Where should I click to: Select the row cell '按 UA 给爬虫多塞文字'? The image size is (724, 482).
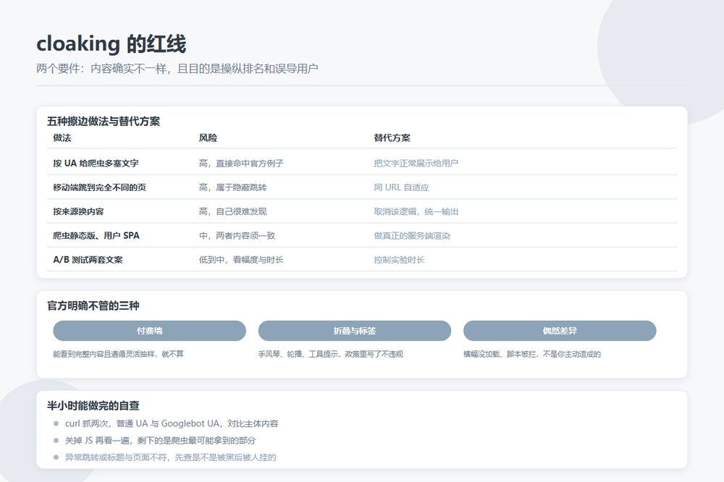point(96,163)
